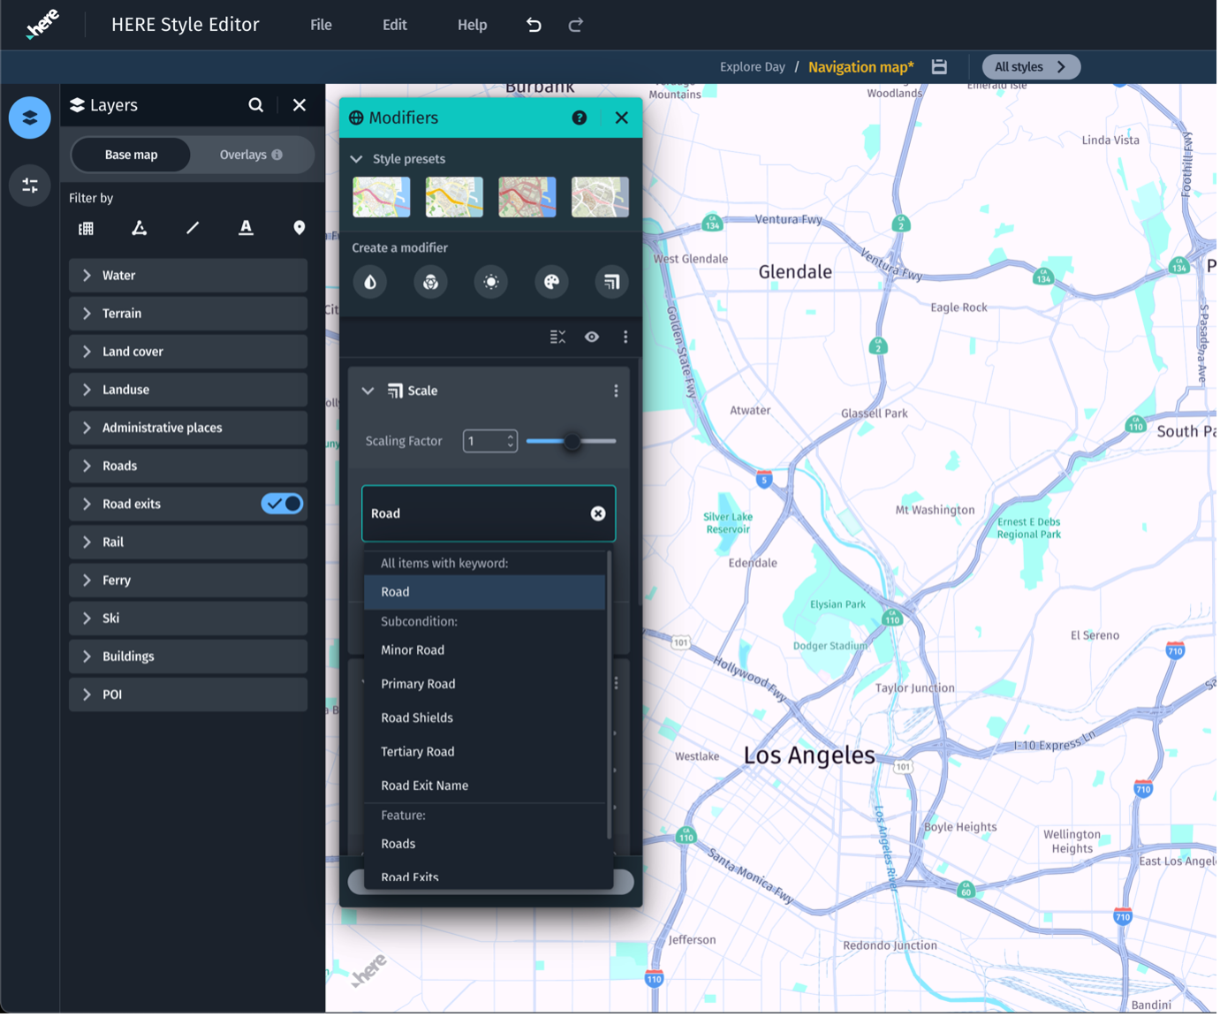Click the HERE logo in the header
Image resolution: width=1220 pixels, height=1017 pixels.
tap(42, 24)
